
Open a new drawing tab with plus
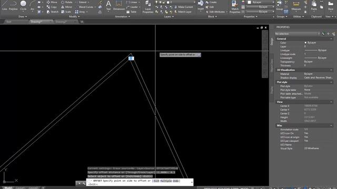point(82,22)
